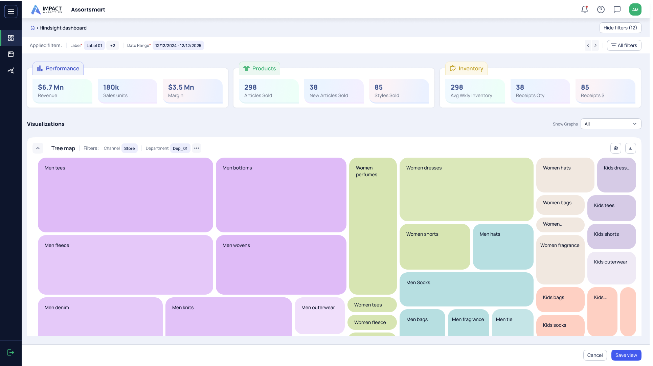
Task: Click the notifications bell icon
Action: [584, 9]
